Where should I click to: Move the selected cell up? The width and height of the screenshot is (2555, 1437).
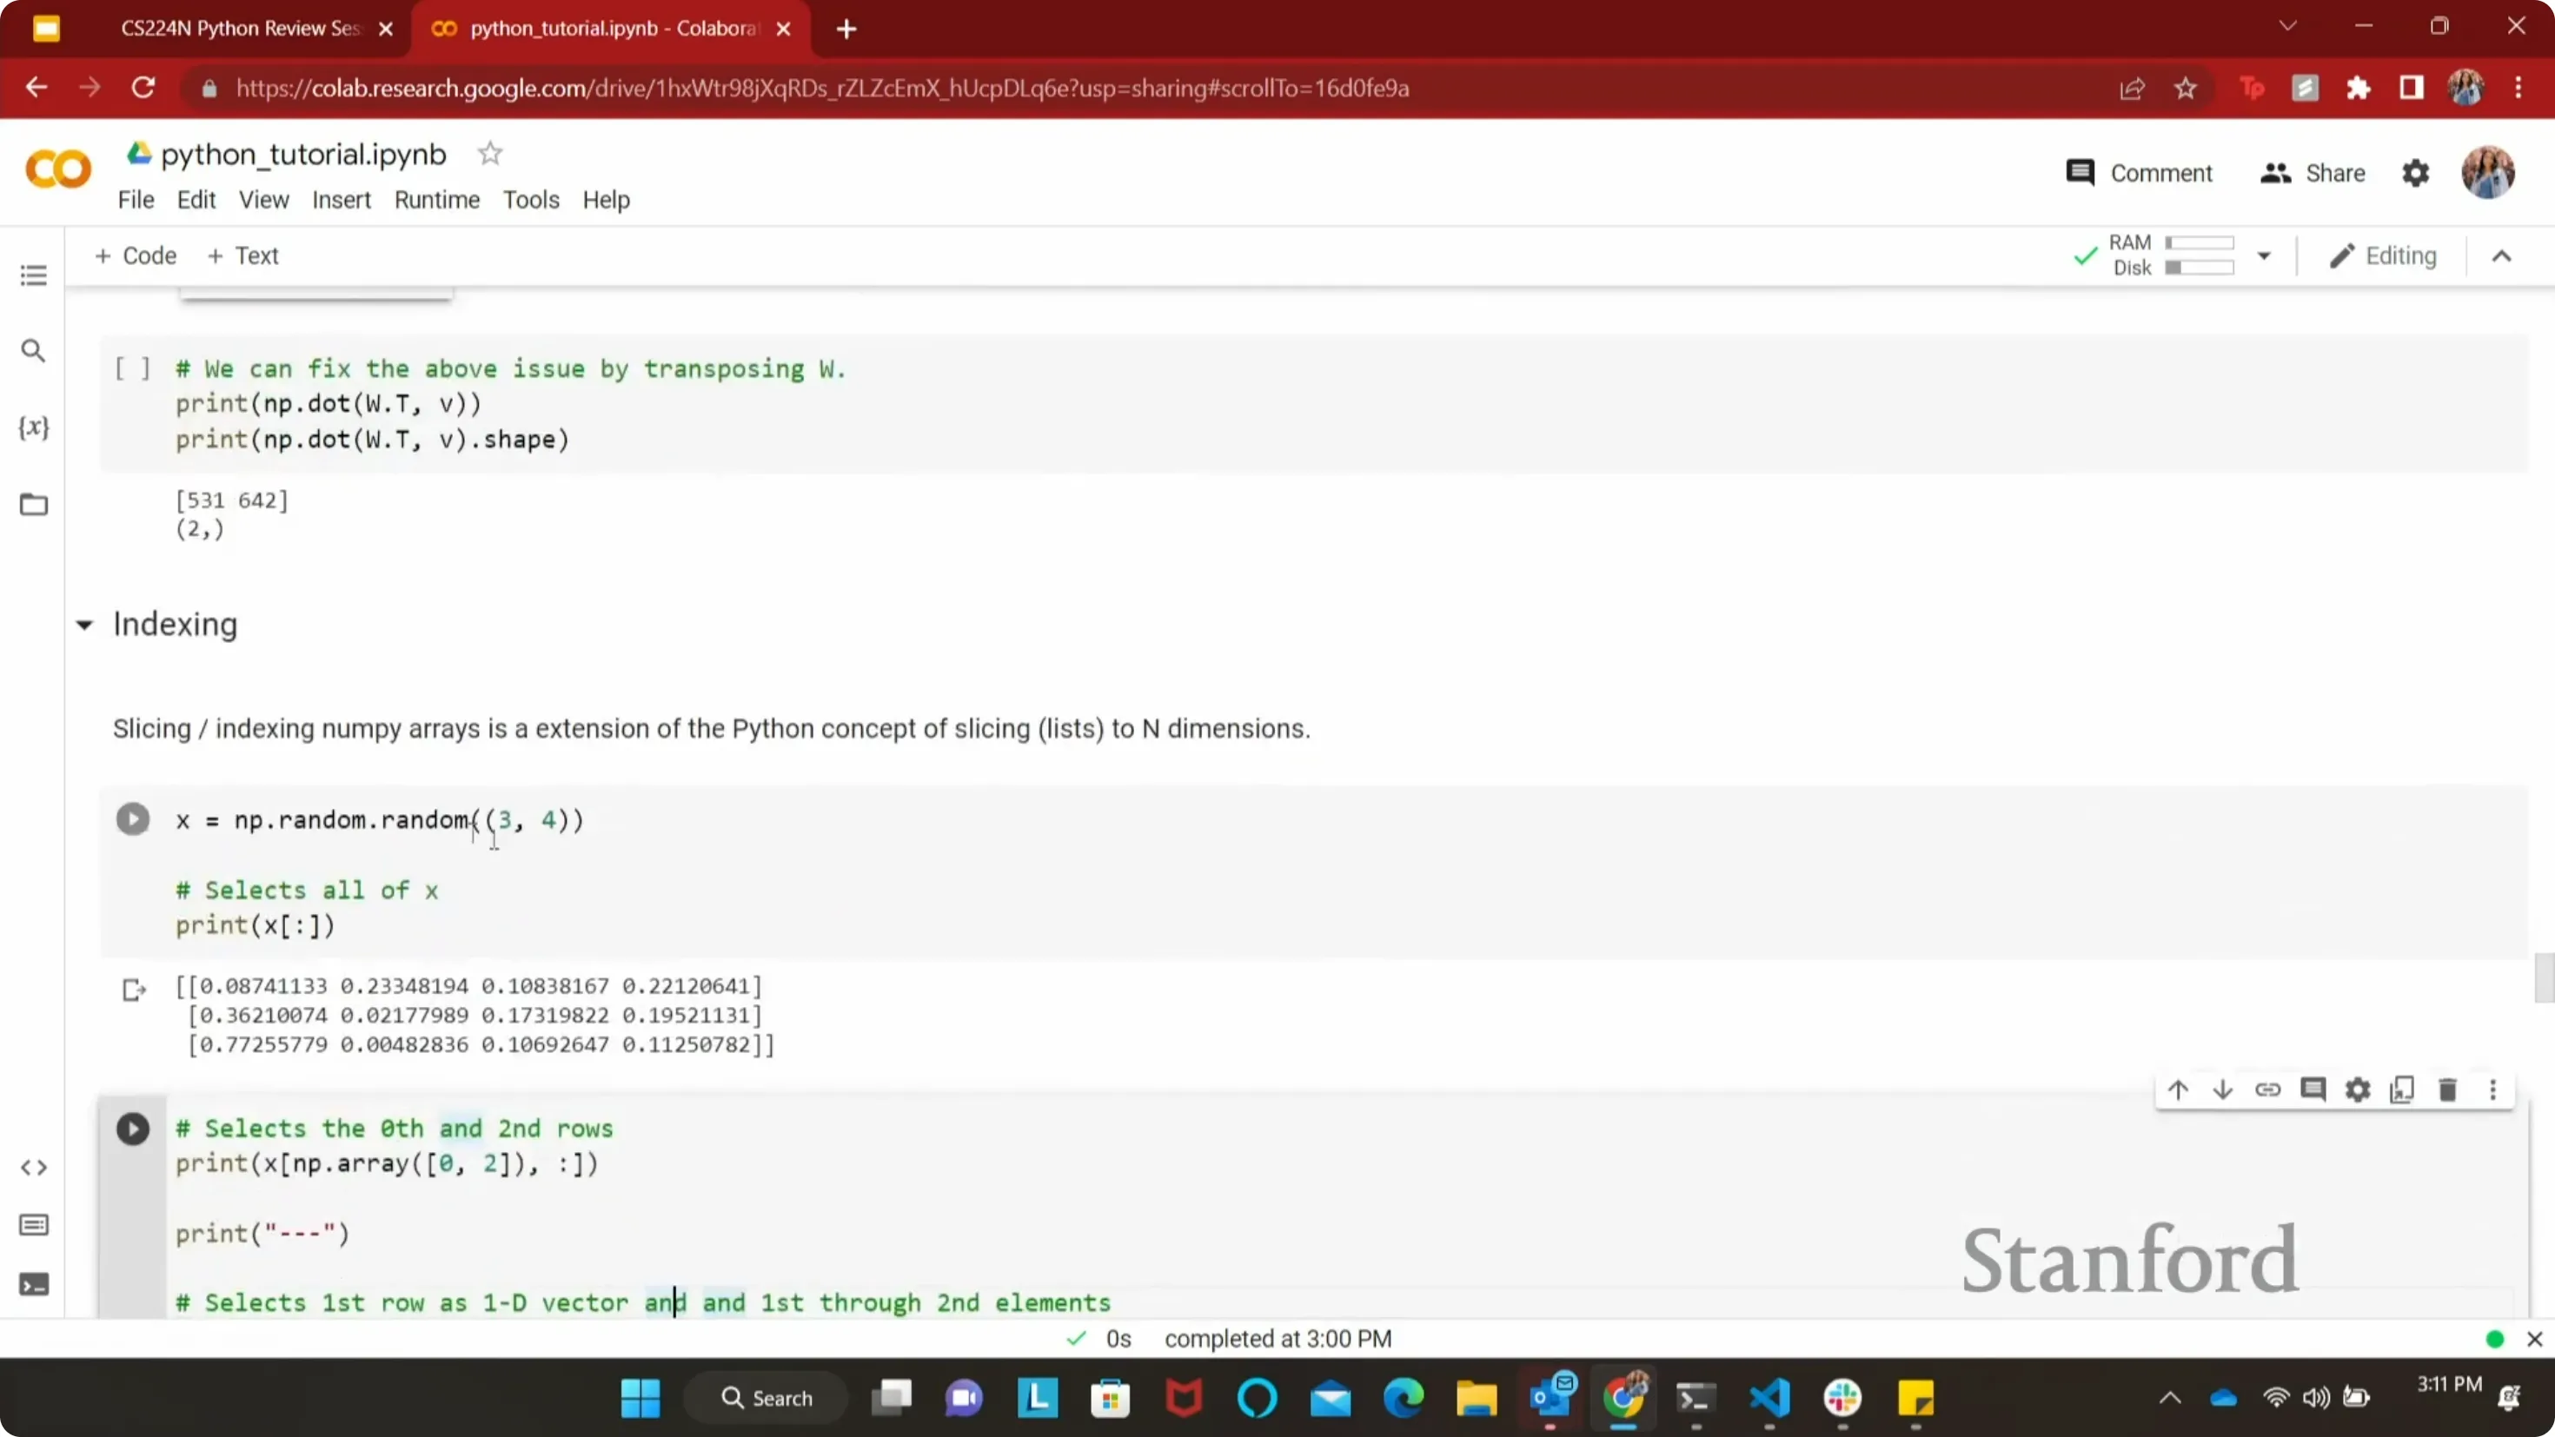click(x=2177, y=1089)
